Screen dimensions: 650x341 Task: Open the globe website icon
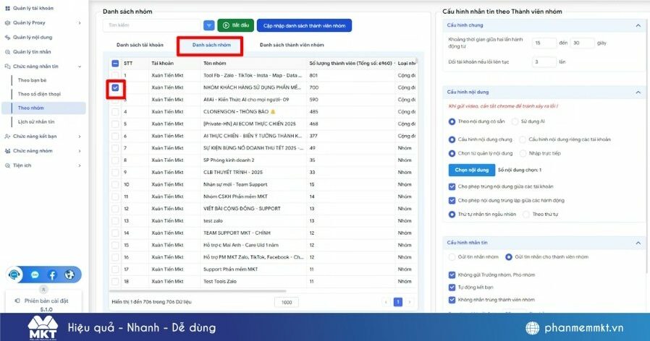[x=69, y=275]
